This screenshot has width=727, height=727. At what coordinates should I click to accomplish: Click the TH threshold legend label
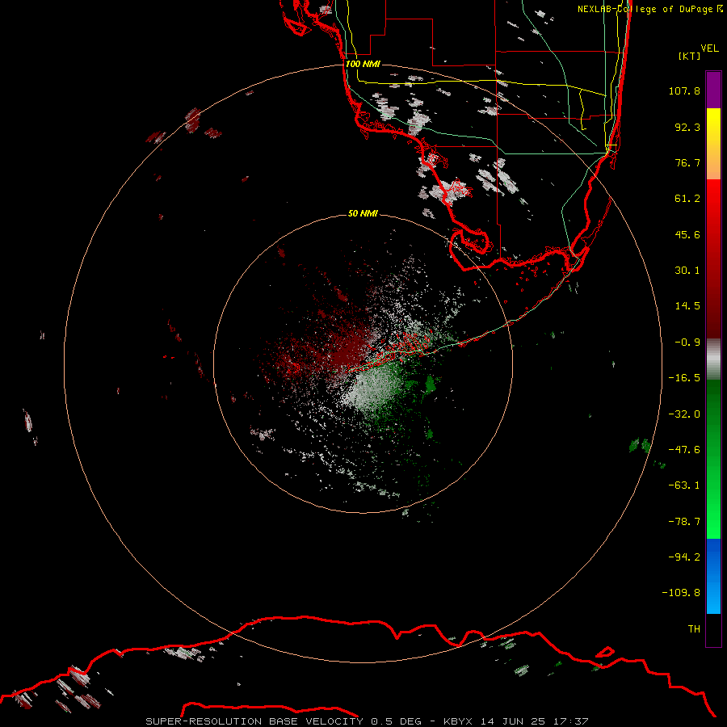coord(694,629)
